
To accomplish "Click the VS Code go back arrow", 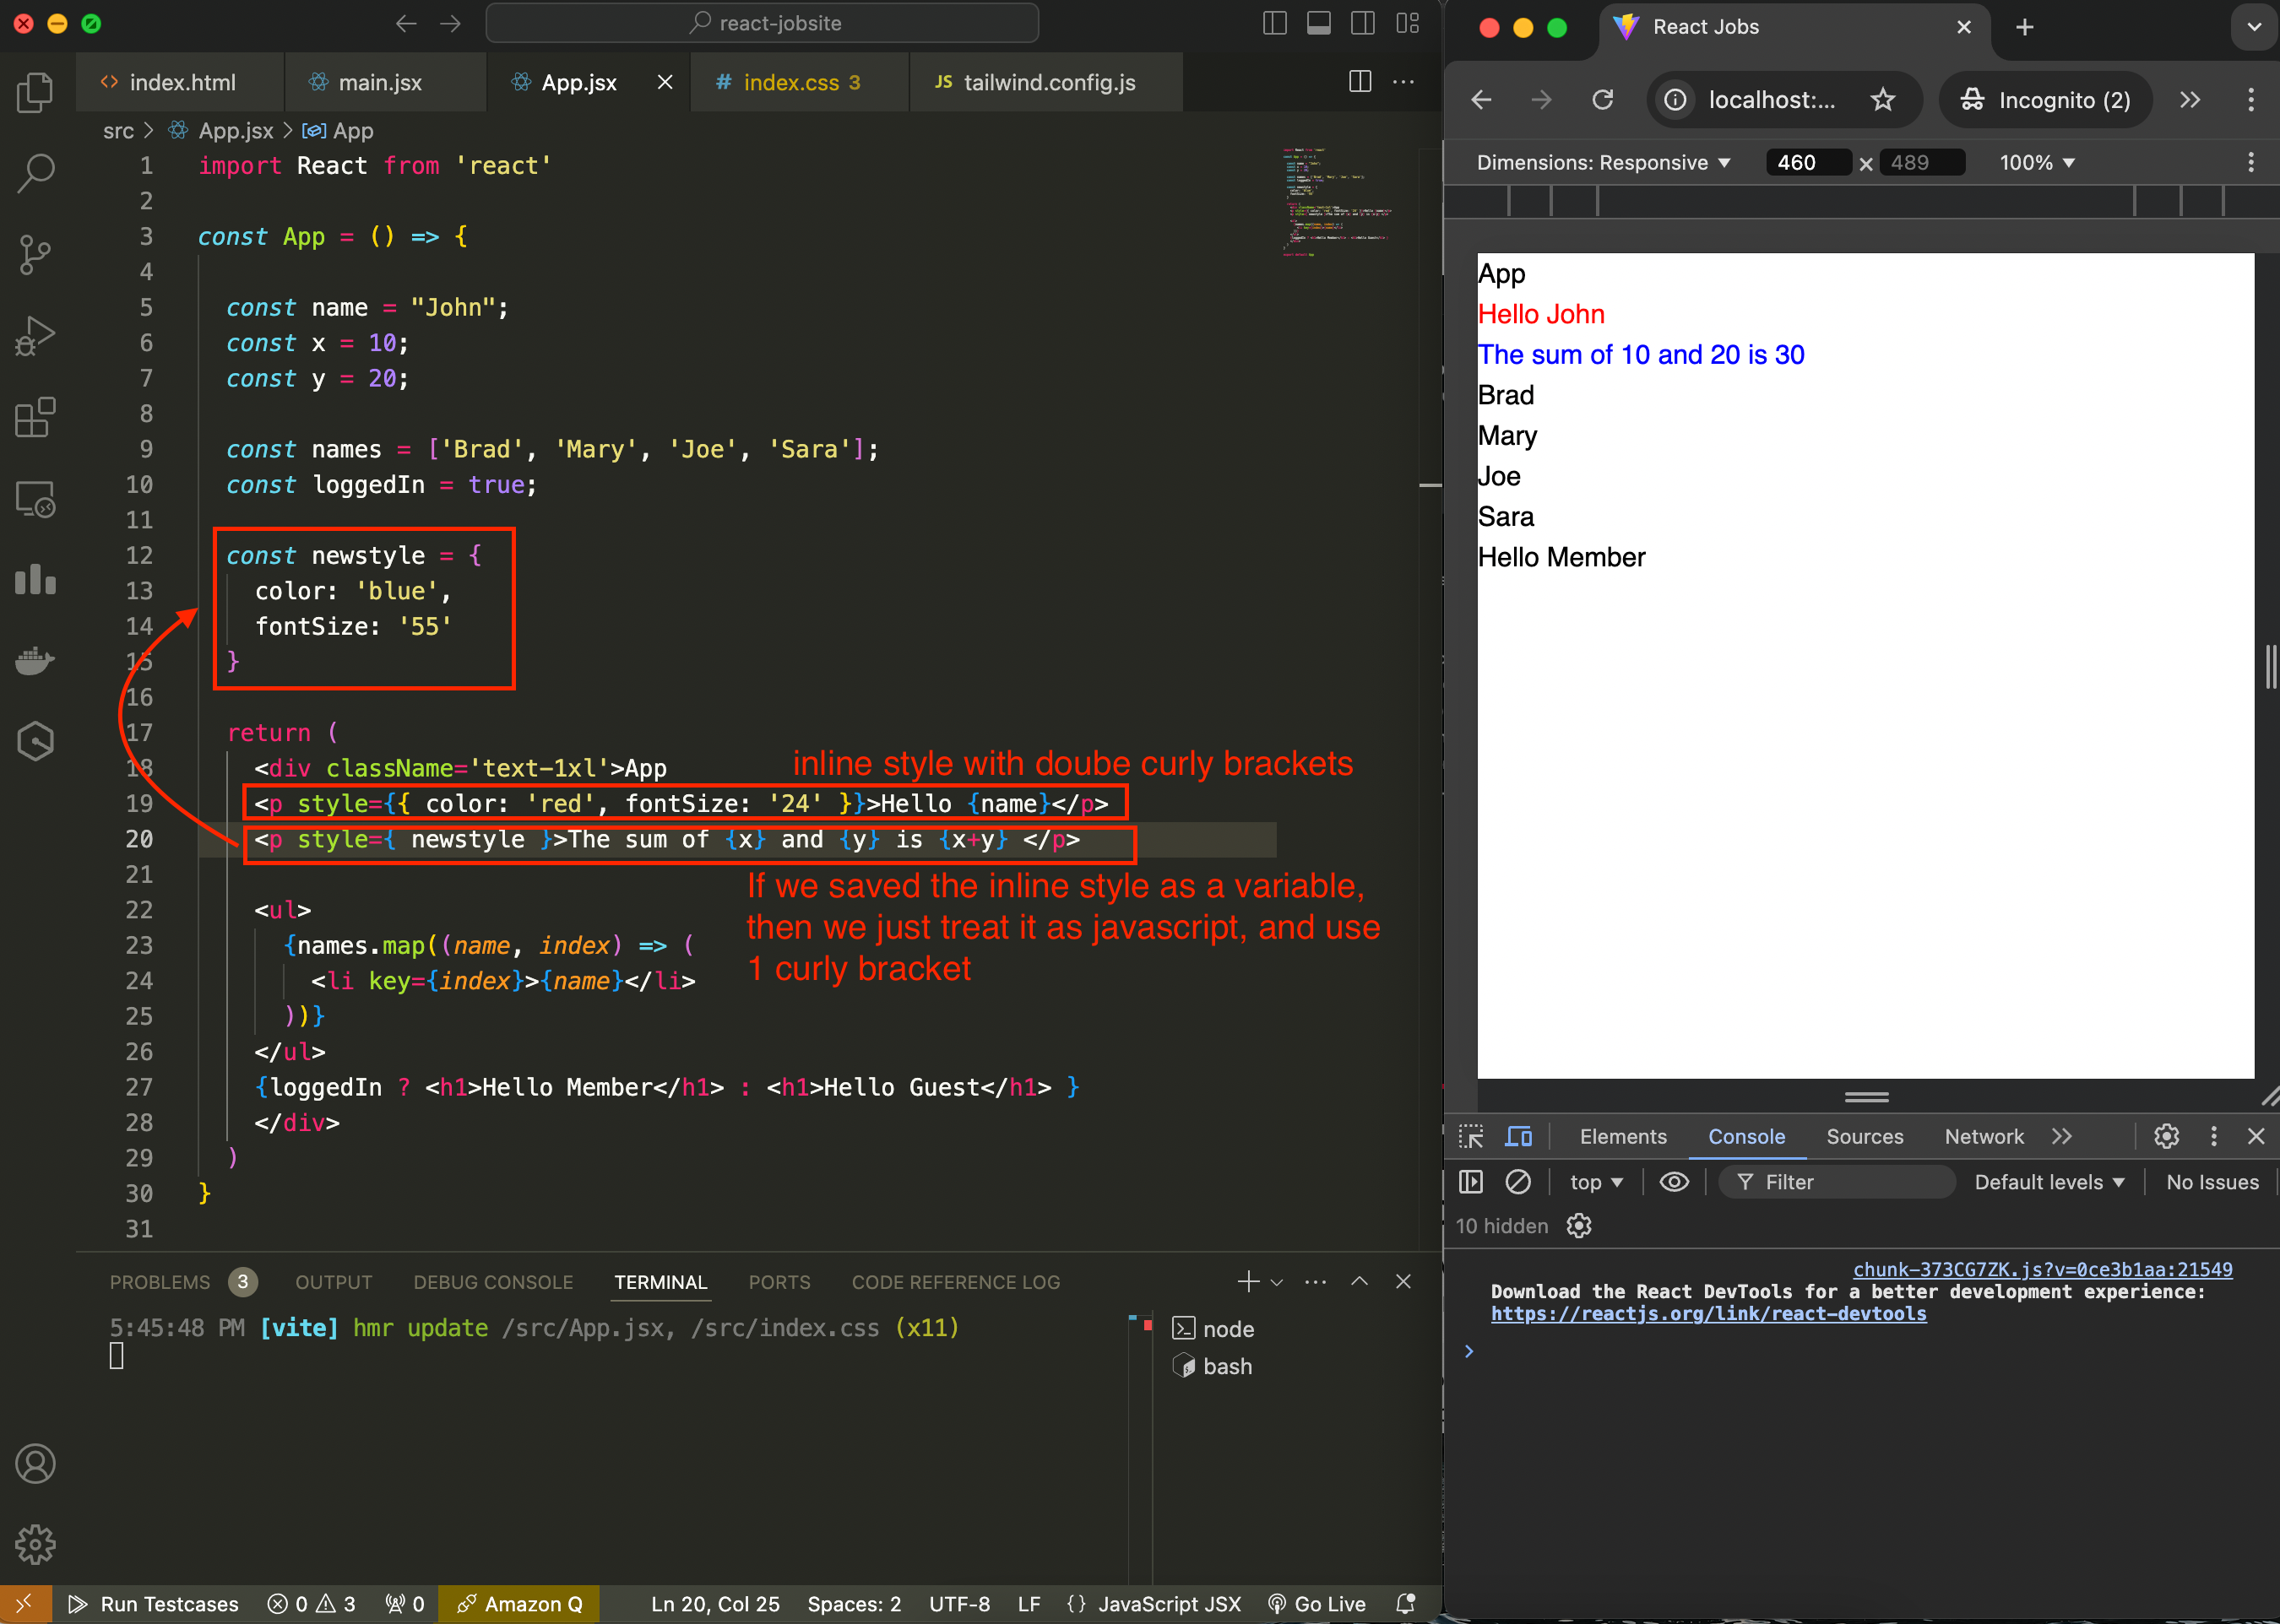I will click(x=406, y=23).
